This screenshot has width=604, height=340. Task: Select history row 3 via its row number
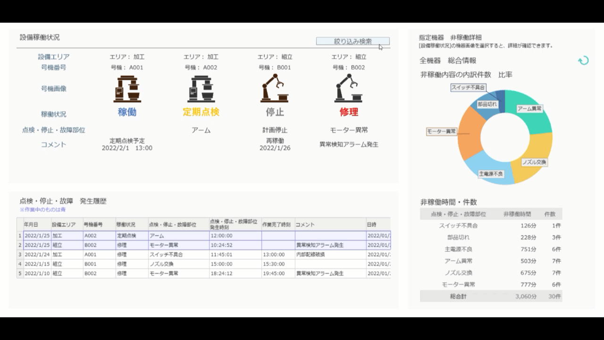[20, 255]
